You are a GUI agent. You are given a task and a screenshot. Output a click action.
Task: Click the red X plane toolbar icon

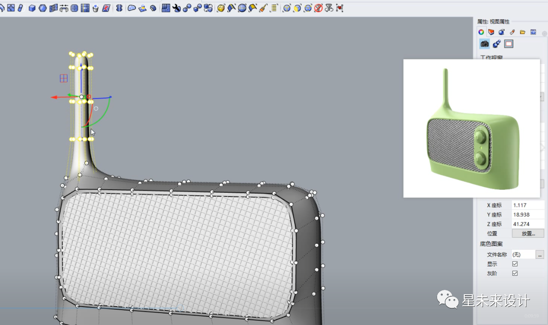pos(106,8)
